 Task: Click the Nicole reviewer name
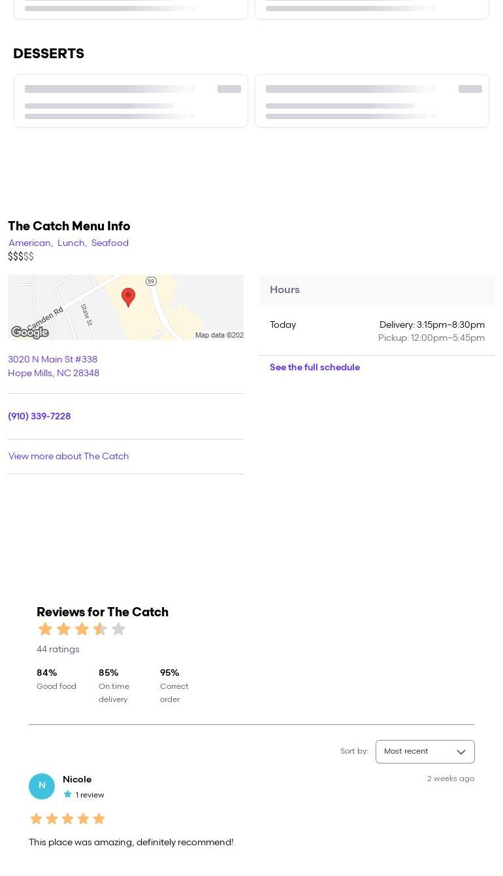(77, 780)
